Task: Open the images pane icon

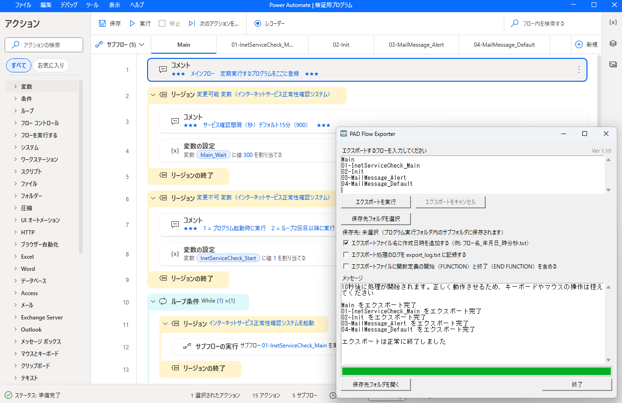Action: click(613, 64)
